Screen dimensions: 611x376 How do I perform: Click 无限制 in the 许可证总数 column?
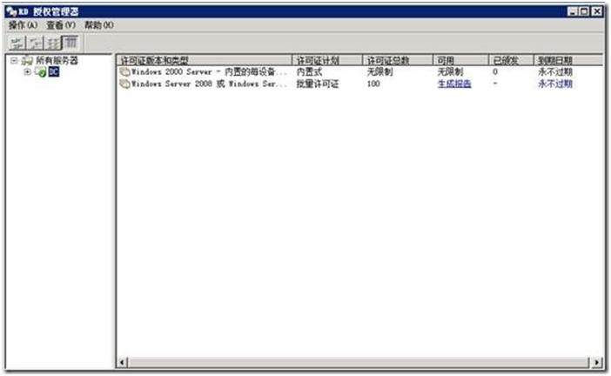click(380, 72)
